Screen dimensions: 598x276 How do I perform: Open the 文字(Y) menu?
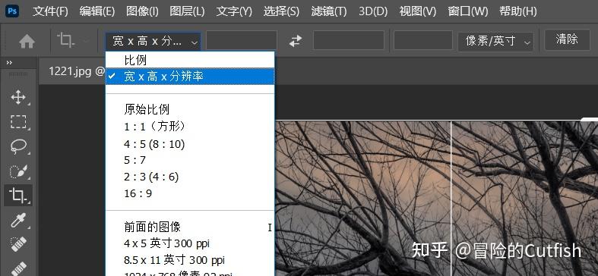click(x=234, y=11)
